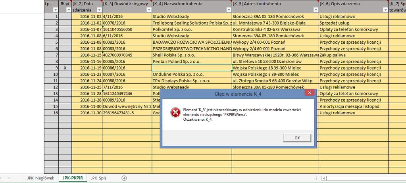Select the cell 'Polkomtel Sp. z o.o.'
This screenshot has width=406, height=183.
[192, 29]
